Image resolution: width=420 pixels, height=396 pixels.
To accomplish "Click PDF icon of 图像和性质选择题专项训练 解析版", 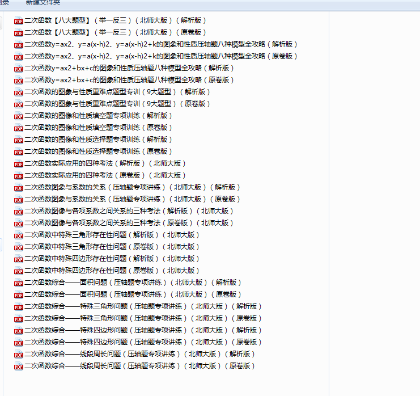I will (19, 140).
